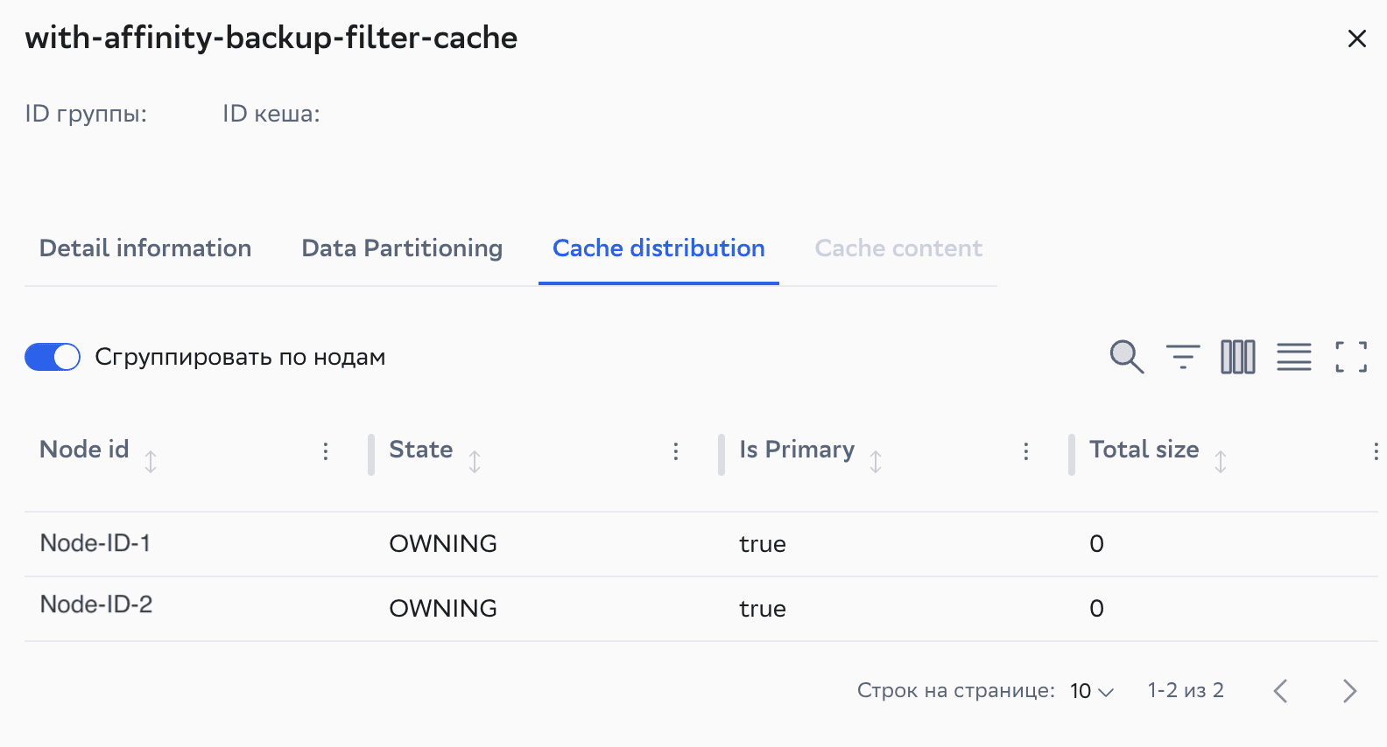Sort by Node id column
1387x747 pixels.
coord(151,461)
